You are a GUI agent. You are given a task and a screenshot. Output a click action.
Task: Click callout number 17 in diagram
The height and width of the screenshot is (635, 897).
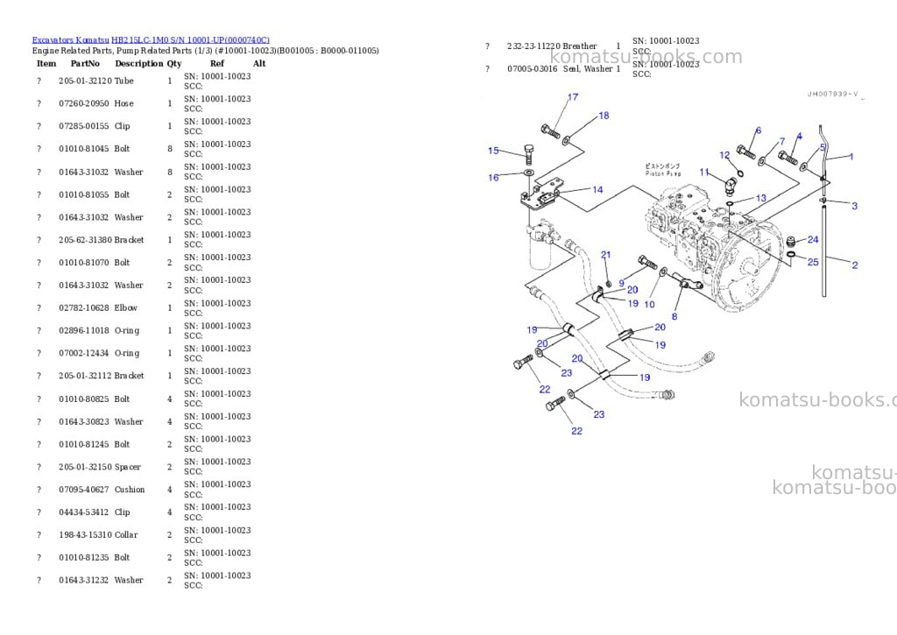573,97
